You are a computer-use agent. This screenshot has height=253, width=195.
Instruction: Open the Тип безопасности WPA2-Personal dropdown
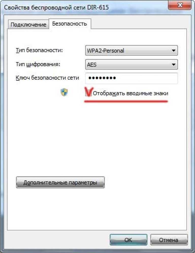(132, 50)
